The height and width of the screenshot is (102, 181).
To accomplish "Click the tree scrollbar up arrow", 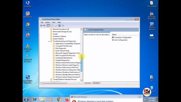I will pos(81,29).
